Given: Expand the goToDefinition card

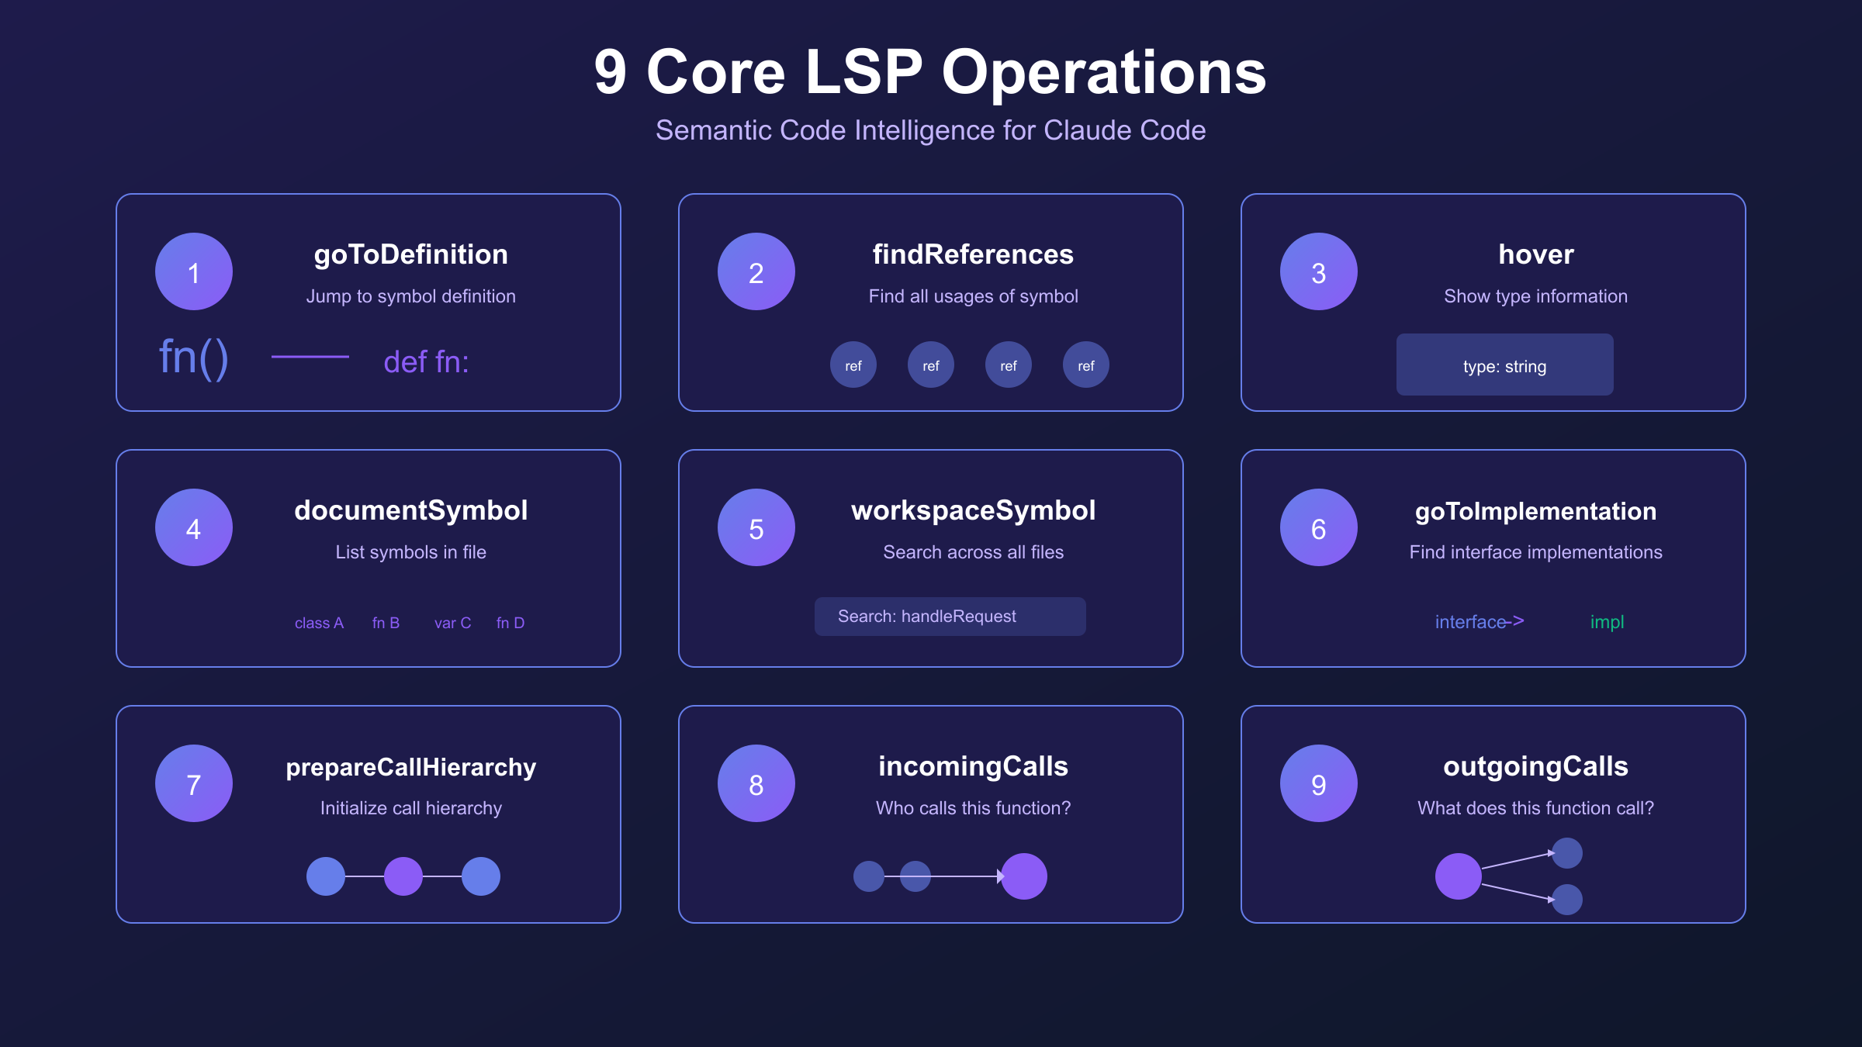Looking at the screenshot, I should 368,302.
